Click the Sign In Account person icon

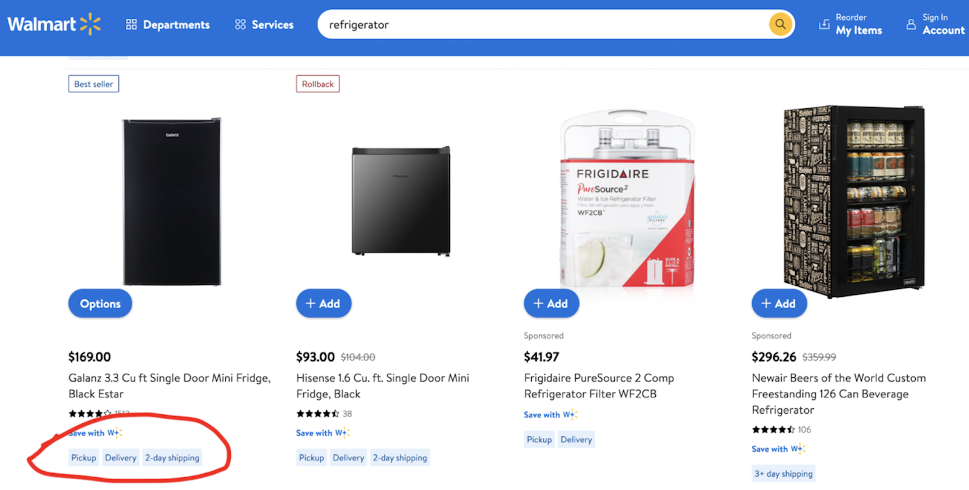click(x=911, y=24)
